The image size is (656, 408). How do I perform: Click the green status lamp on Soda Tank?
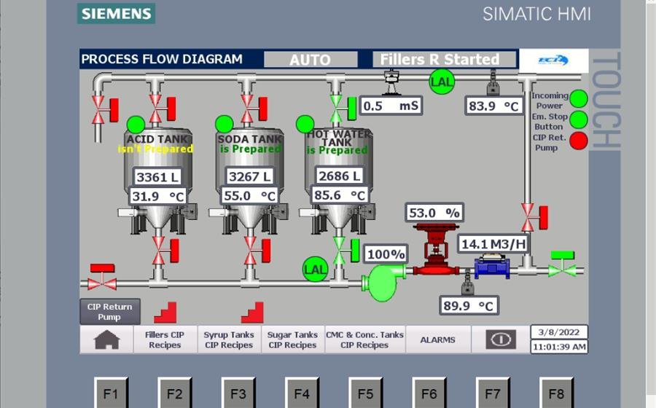click(x=224, y=124)
